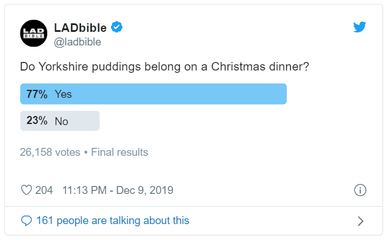Click the "Yes" poll option label
Image resolution: width=388 pixels, height=240 pixels.
63,94
